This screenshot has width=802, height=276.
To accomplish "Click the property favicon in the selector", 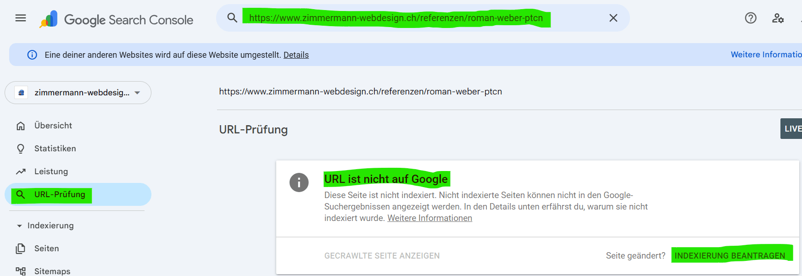I will 21,93.
